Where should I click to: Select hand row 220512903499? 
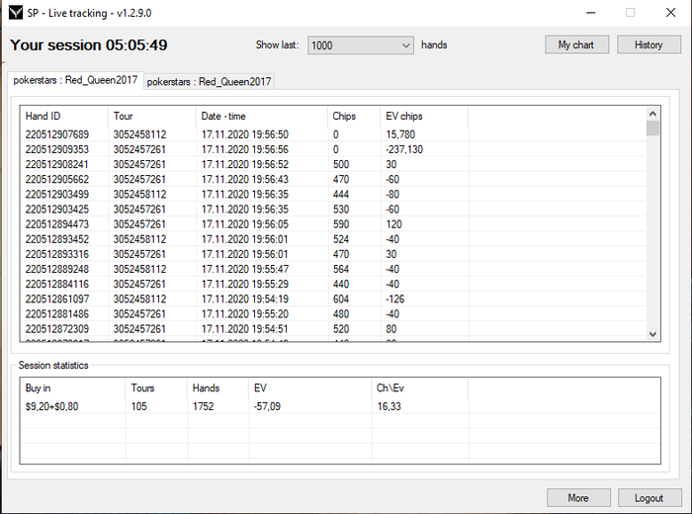pyautogui.click(x=333, y=194)
